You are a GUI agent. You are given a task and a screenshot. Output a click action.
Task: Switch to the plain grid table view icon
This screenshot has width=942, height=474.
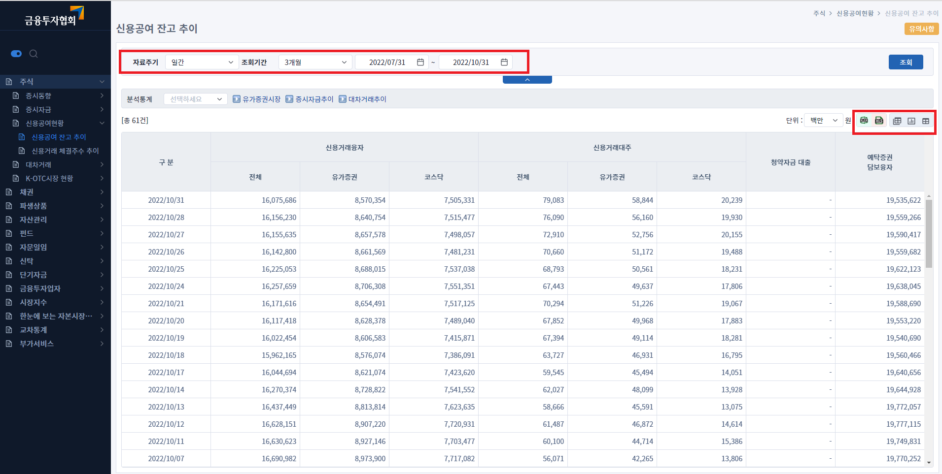coord(926,121)
